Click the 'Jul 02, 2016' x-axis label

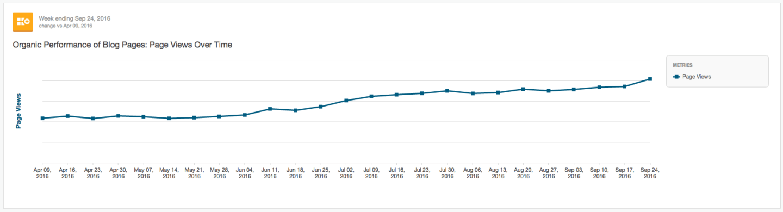[346, 173]
